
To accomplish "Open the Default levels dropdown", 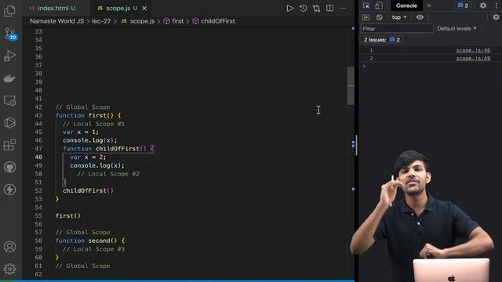I will pos(457,28).
